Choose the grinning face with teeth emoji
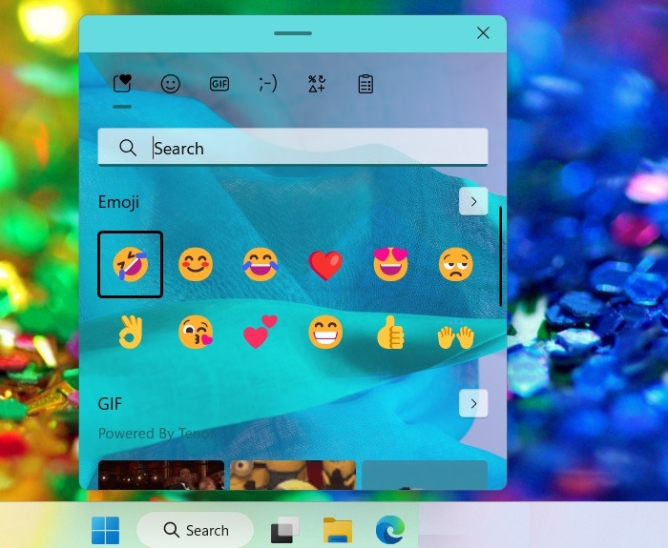 tap(325, 332)
